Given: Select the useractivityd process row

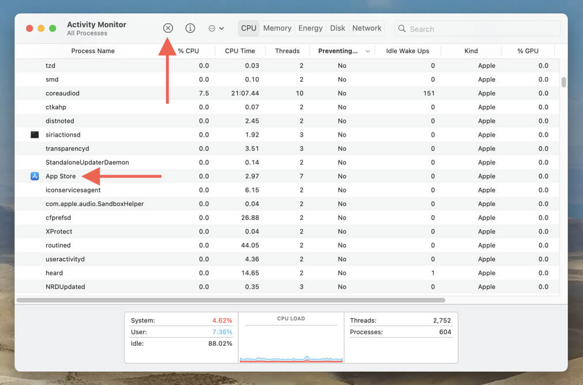Looking at the screenshot, I should click(287, 259).
